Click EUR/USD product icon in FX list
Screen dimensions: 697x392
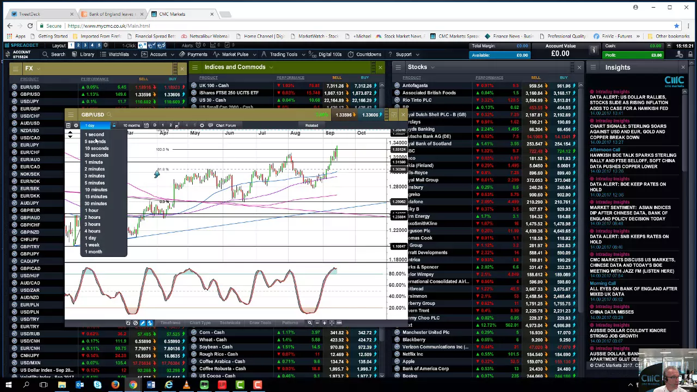point(15,87)
